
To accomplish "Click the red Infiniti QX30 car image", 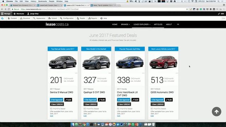I will (163, 62).
